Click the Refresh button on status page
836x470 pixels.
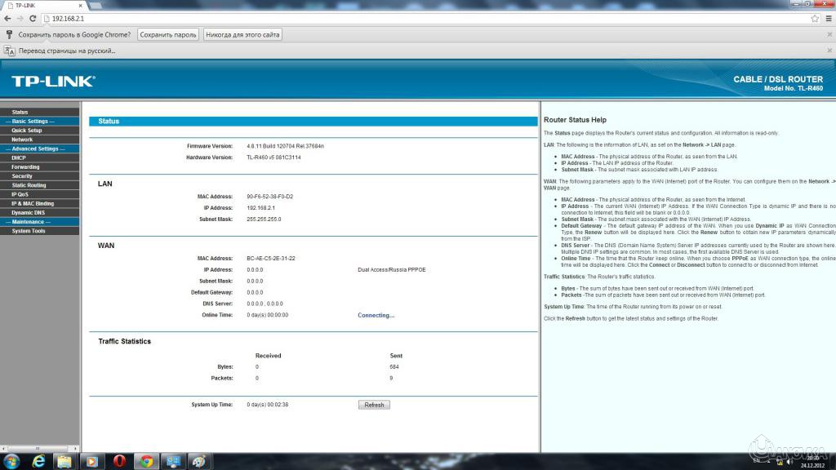374,405
